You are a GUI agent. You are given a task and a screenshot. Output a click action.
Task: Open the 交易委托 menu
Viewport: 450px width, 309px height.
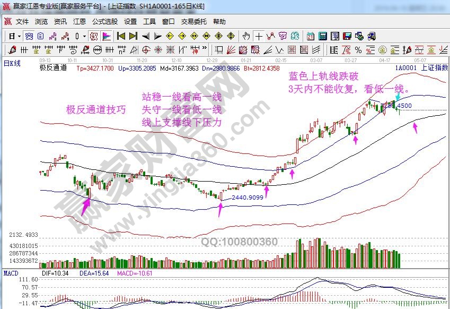193,22
